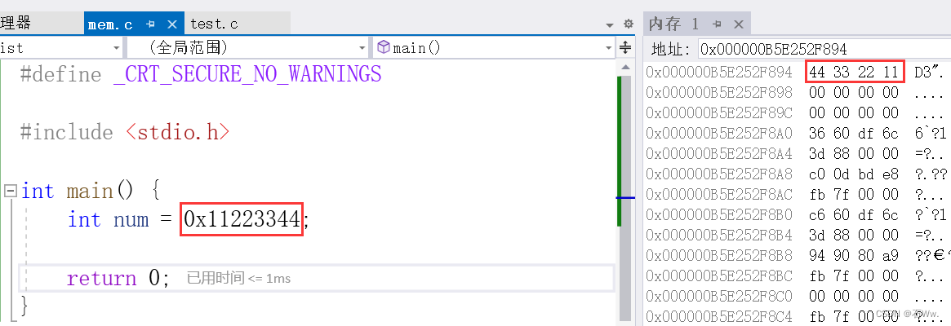Screen dimensions: 951x326
Task: Close the 内存 1 memory window
Action: tap(738, 24)
